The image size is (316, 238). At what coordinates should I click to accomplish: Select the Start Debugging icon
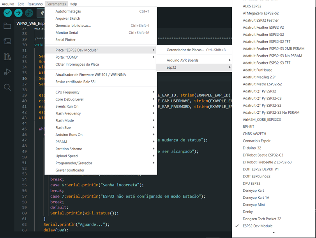(28, 13)
